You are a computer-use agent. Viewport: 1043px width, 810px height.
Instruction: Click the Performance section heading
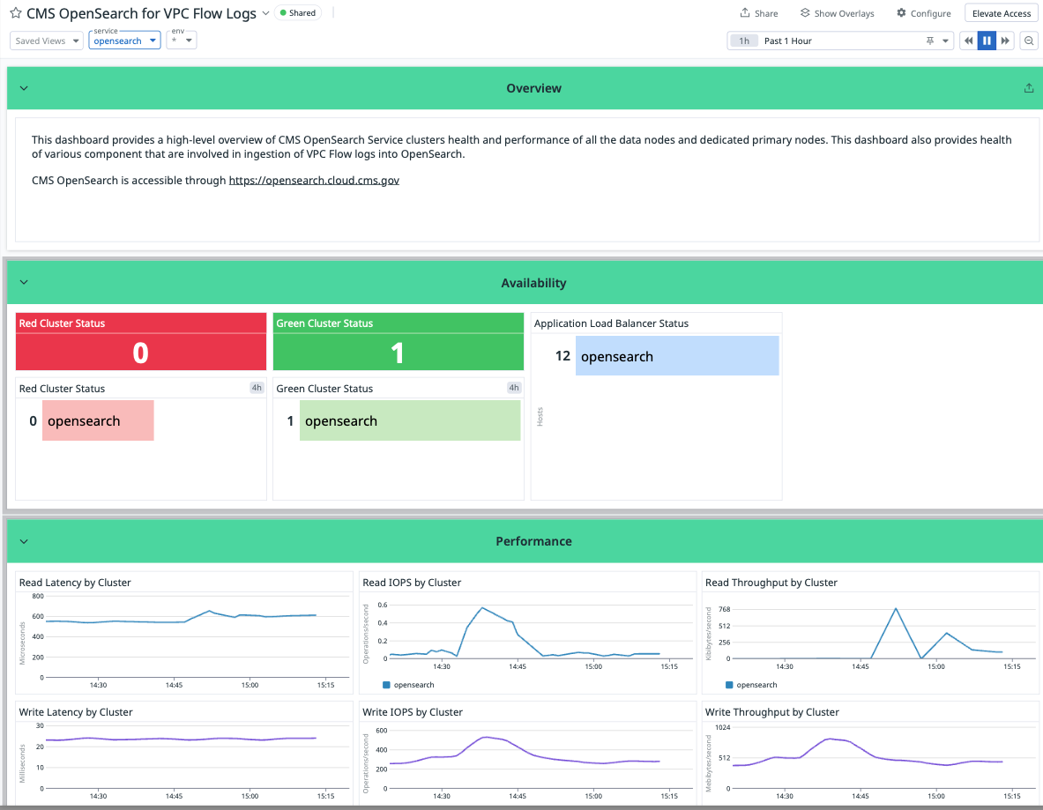tap(533, 541)
